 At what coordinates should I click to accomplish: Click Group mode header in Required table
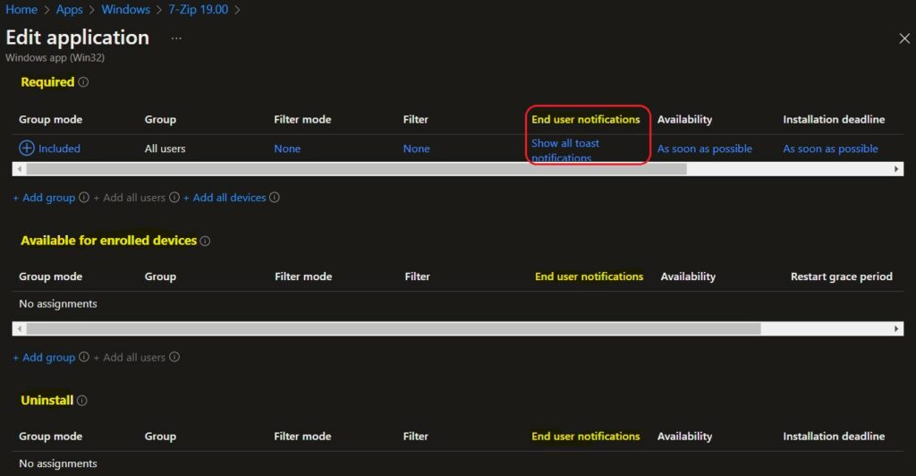click(50, 119)
